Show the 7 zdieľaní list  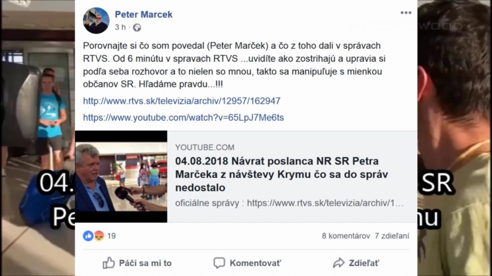pyautogui.click(x=392, y=236)
